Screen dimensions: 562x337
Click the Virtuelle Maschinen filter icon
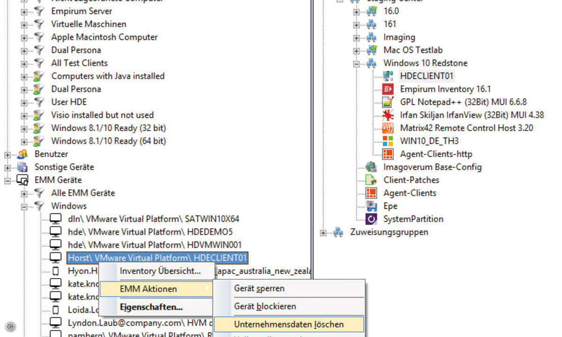pos(39,24)
